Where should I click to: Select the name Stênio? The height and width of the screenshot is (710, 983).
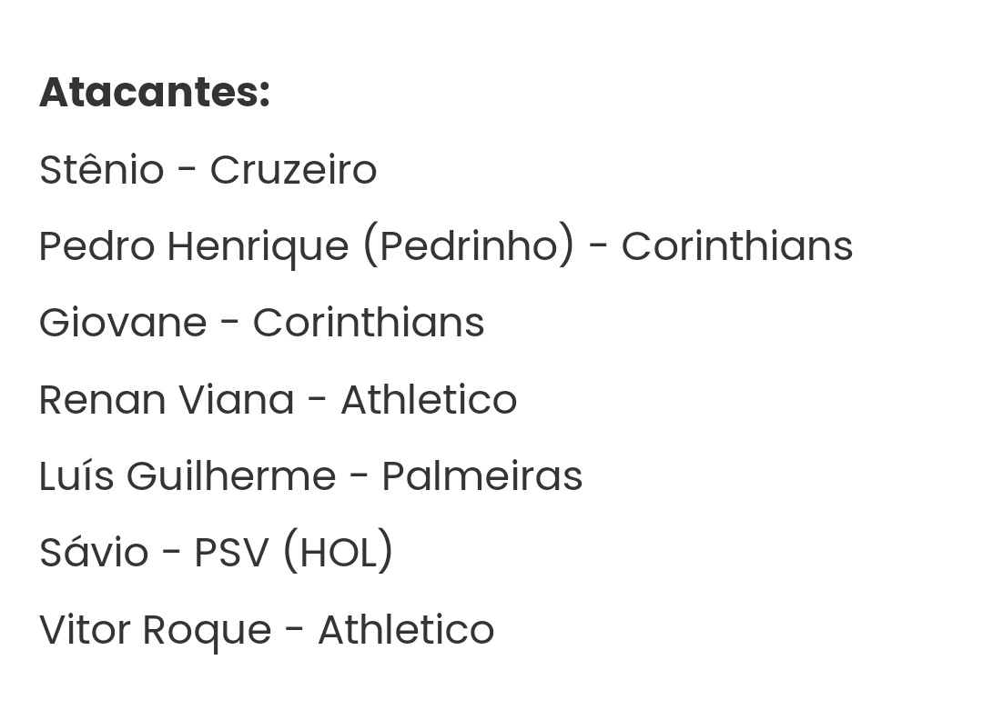(x=101, y=170)
